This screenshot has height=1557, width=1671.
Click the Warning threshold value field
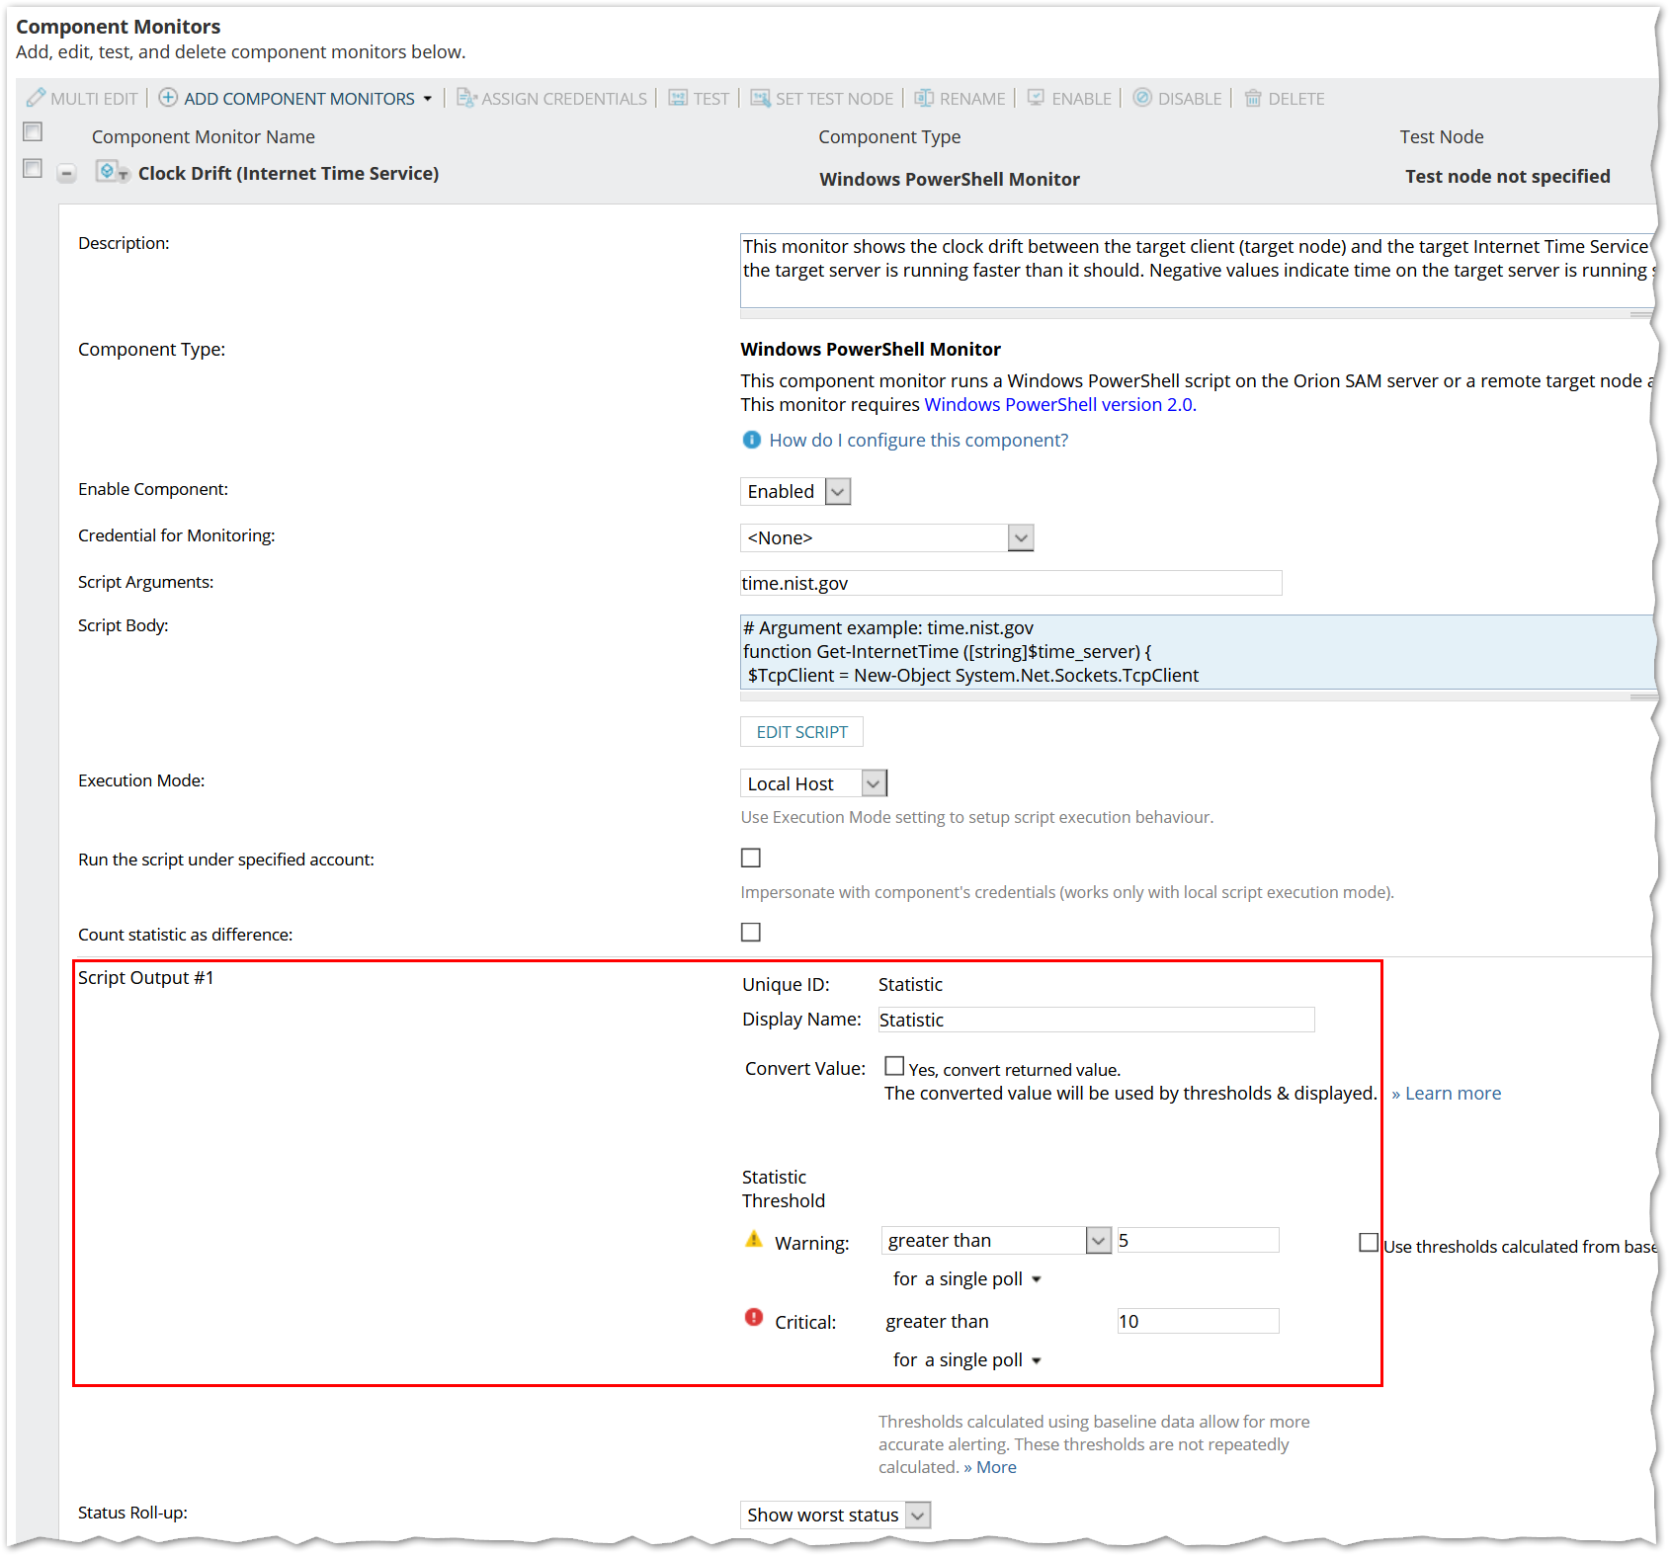click(x=1198, y=1240)
